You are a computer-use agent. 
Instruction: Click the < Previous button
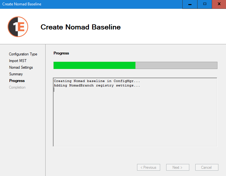[148, 167]
